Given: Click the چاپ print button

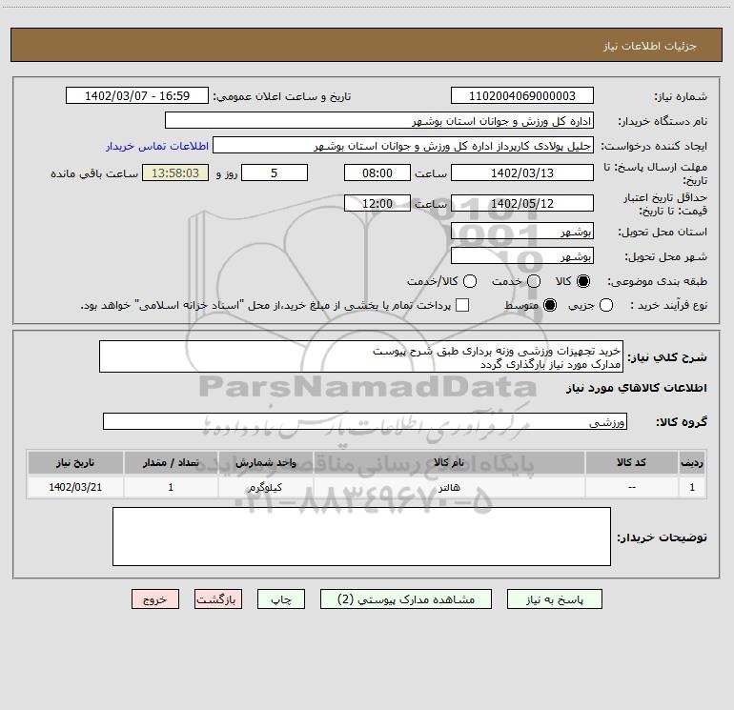Looking at the screenshot, I should point(281,599).
